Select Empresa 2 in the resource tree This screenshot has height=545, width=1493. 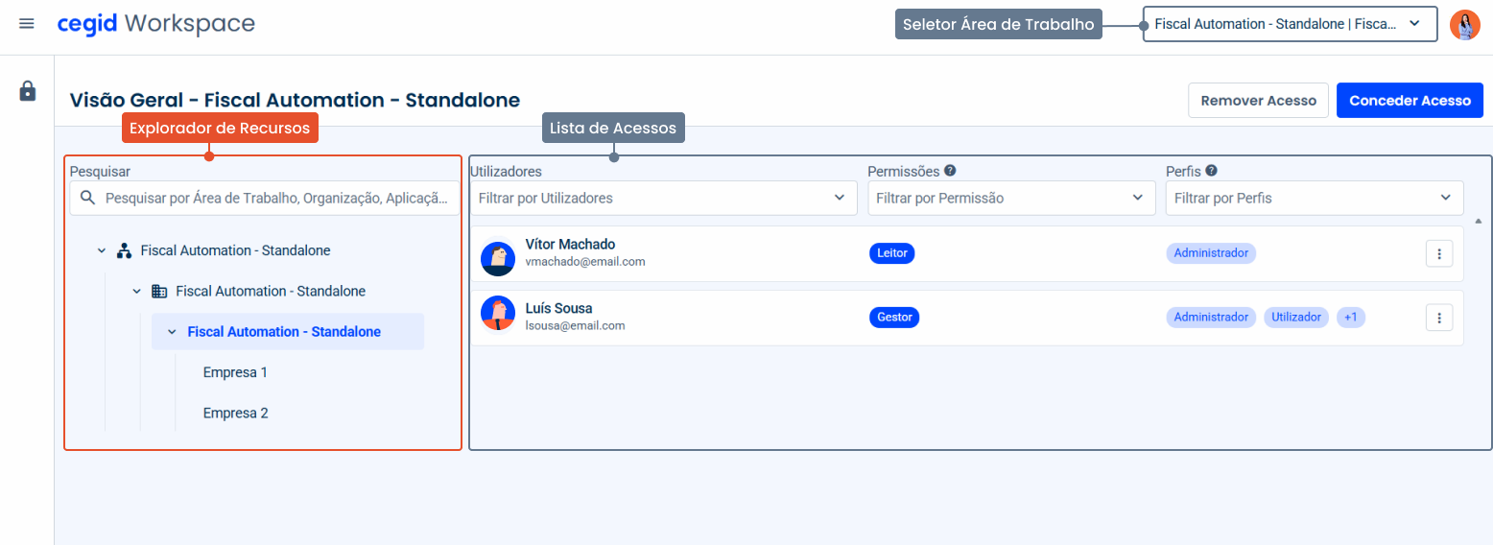235,414
